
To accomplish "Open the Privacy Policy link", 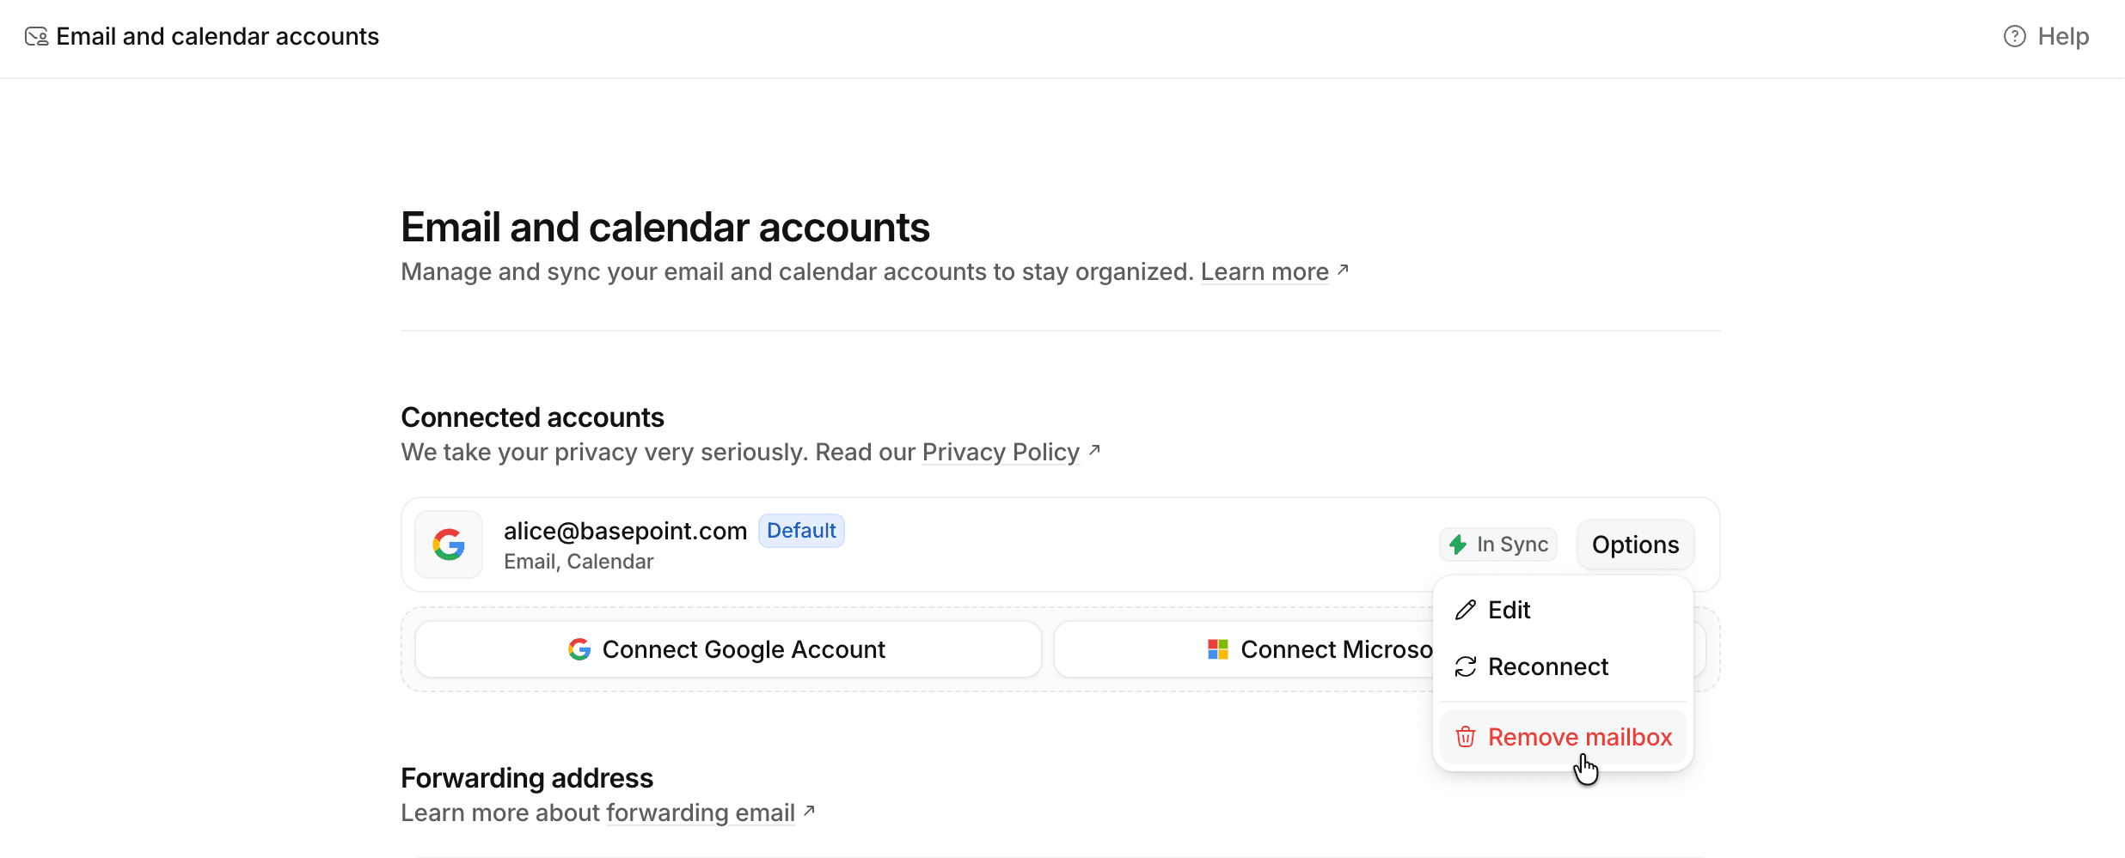I will point(1001,452).
